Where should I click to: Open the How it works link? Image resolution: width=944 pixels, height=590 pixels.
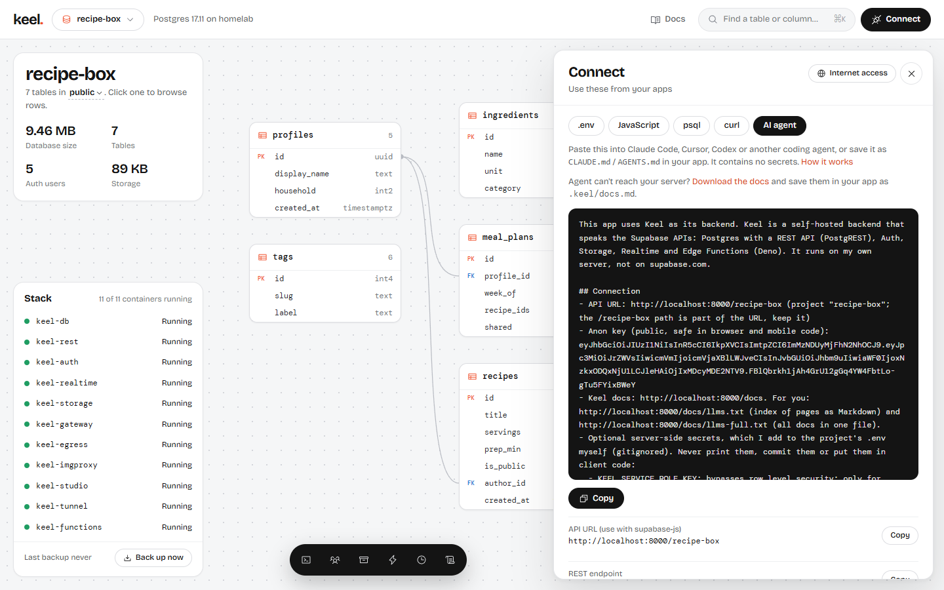pos(827,162)
